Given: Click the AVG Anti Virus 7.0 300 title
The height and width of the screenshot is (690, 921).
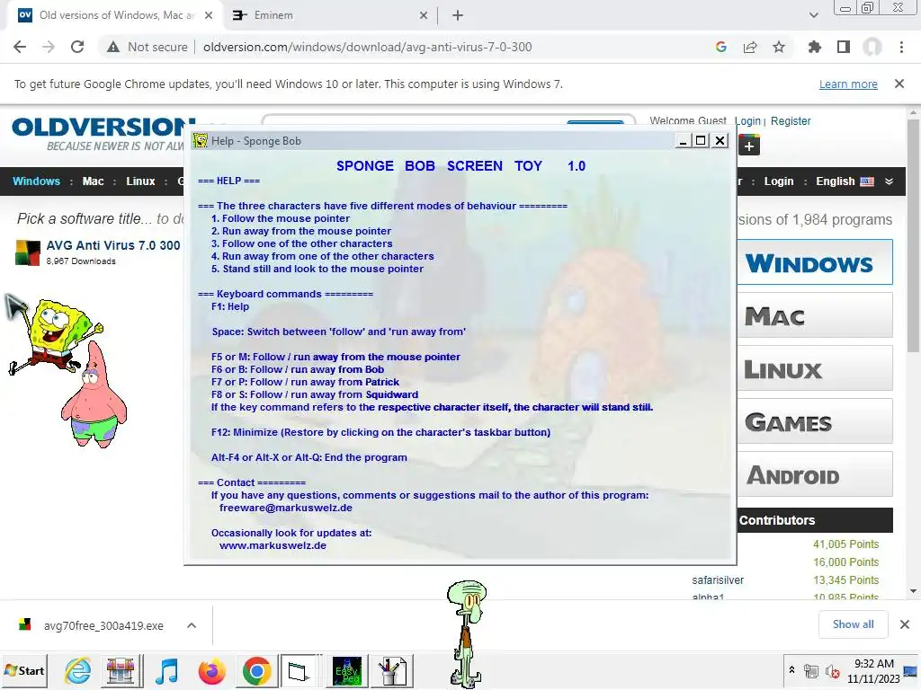Looking at the screenshot, I should coord(113,245).
